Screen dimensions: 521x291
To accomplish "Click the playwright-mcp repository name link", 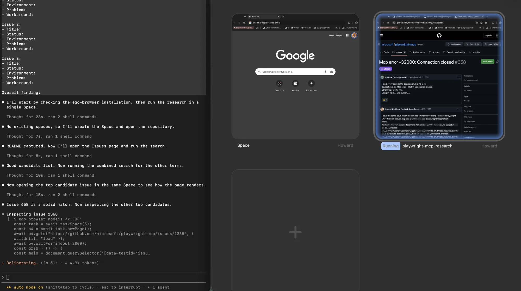I will tap(406, 45).
